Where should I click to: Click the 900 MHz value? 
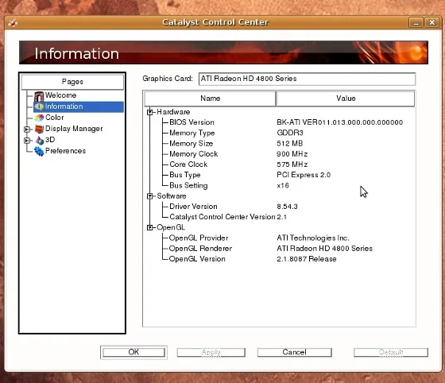(292, 154)
